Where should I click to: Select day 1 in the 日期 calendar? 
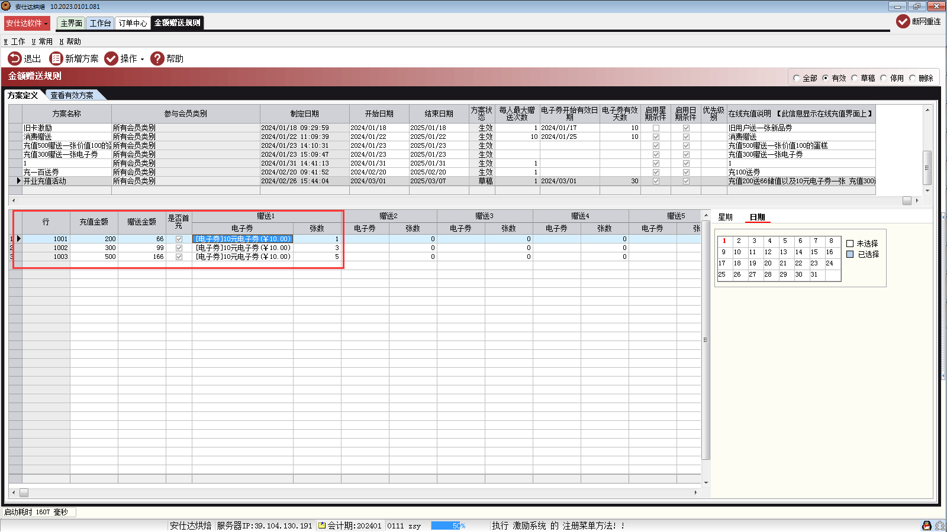tap(724, 241)
